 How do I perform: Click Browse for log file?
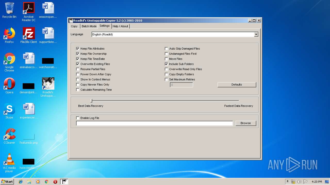coord(246,123)
